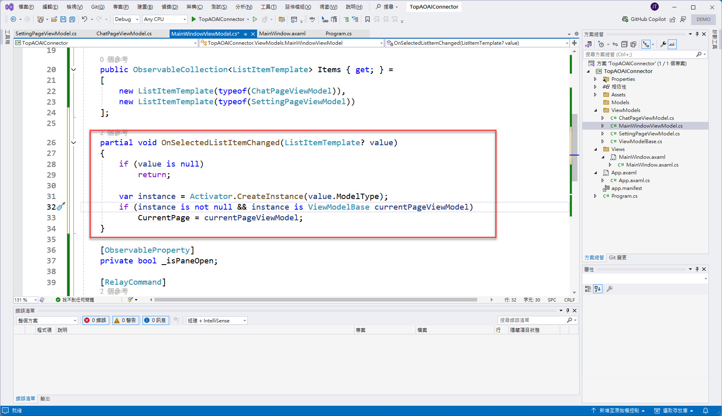Comment out the selected lines icon
Viewport: 722px width, 416px height.
click(346, 19)
